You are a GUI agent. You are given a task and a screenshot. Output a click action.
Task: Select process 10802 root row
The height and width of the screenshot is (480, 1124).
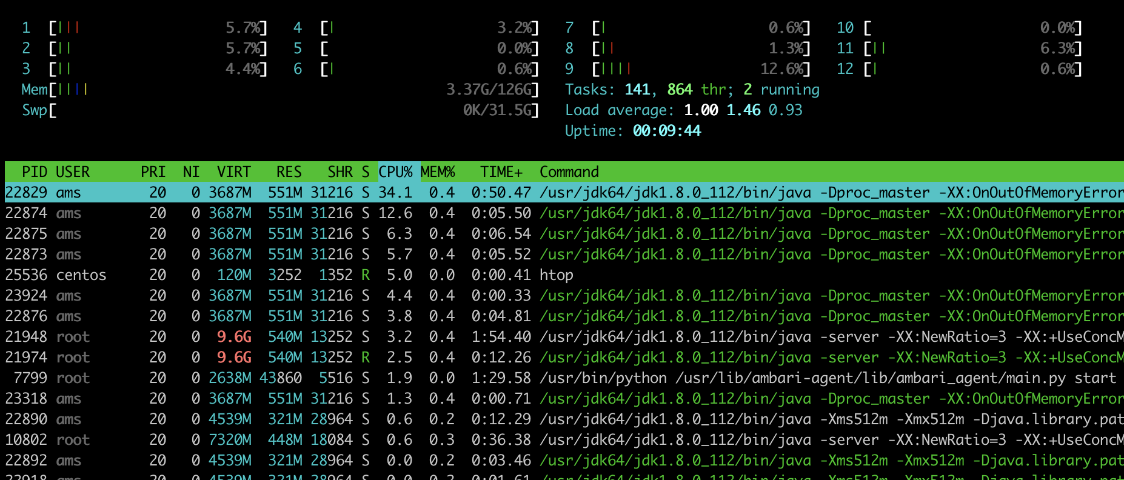tap(562, 440)
